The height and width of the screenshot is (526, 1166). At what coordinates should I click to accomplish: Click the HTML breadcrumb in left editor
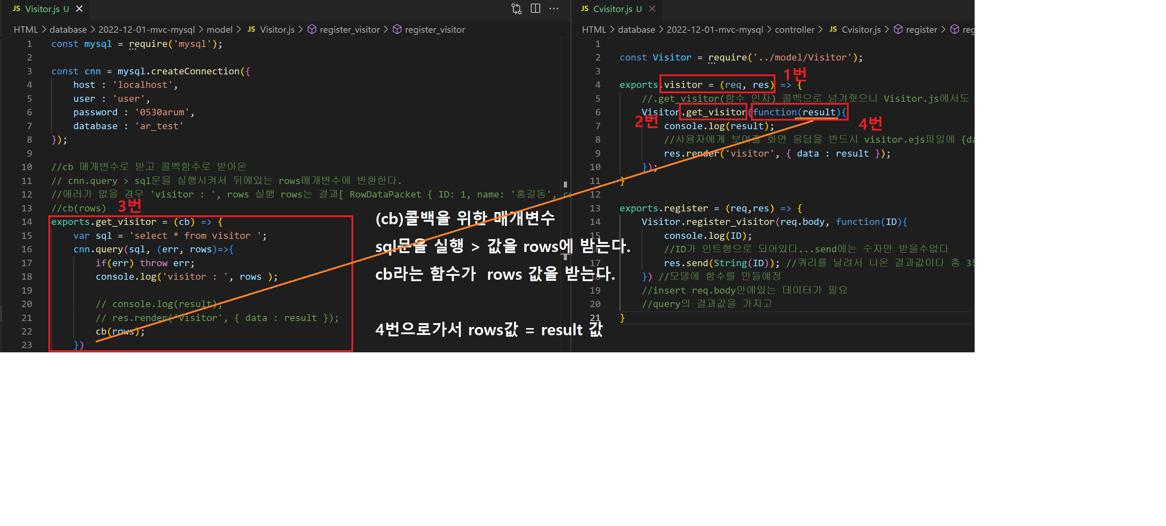point(26,30)
